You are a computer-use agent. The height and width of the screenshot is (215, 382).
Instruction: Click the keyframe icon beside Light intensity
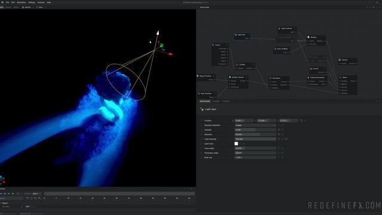pyautogui.click(x=279, y=139)
